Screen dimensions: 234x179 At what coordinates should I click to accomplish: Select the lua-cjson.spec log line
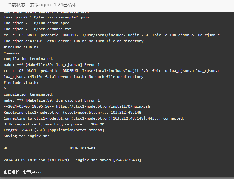(36, 23)
